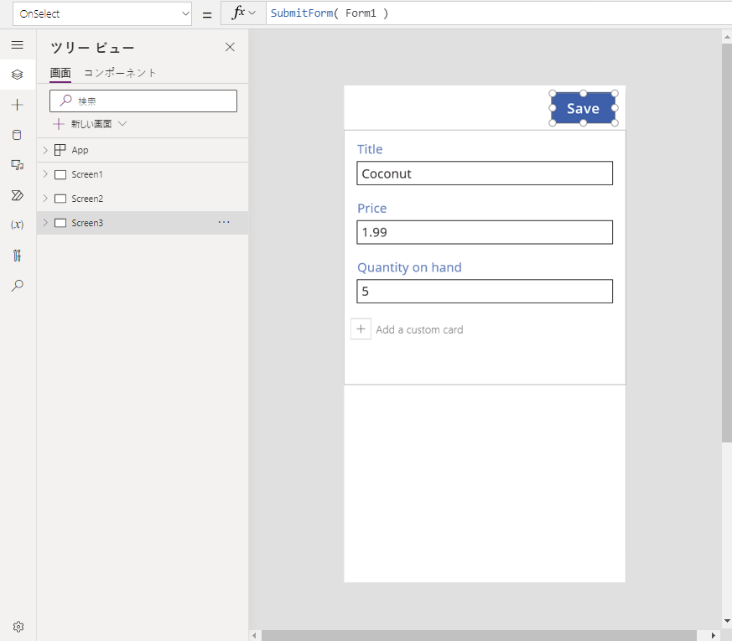Click the plus icon for Add a custom card
732x641 pixels.
[361, 329]
